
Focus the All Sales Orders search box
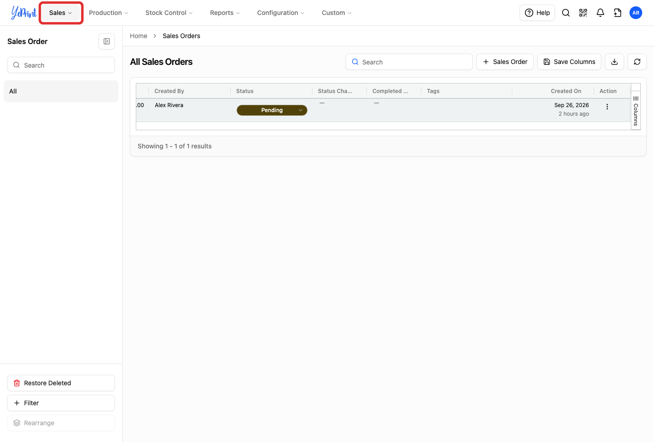coord(409,62)
